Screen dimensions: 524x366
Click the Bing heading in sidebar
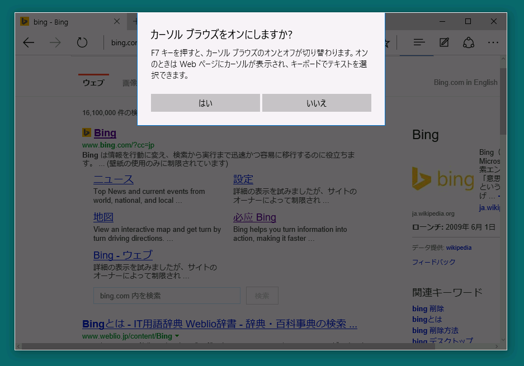click(426, 135)
